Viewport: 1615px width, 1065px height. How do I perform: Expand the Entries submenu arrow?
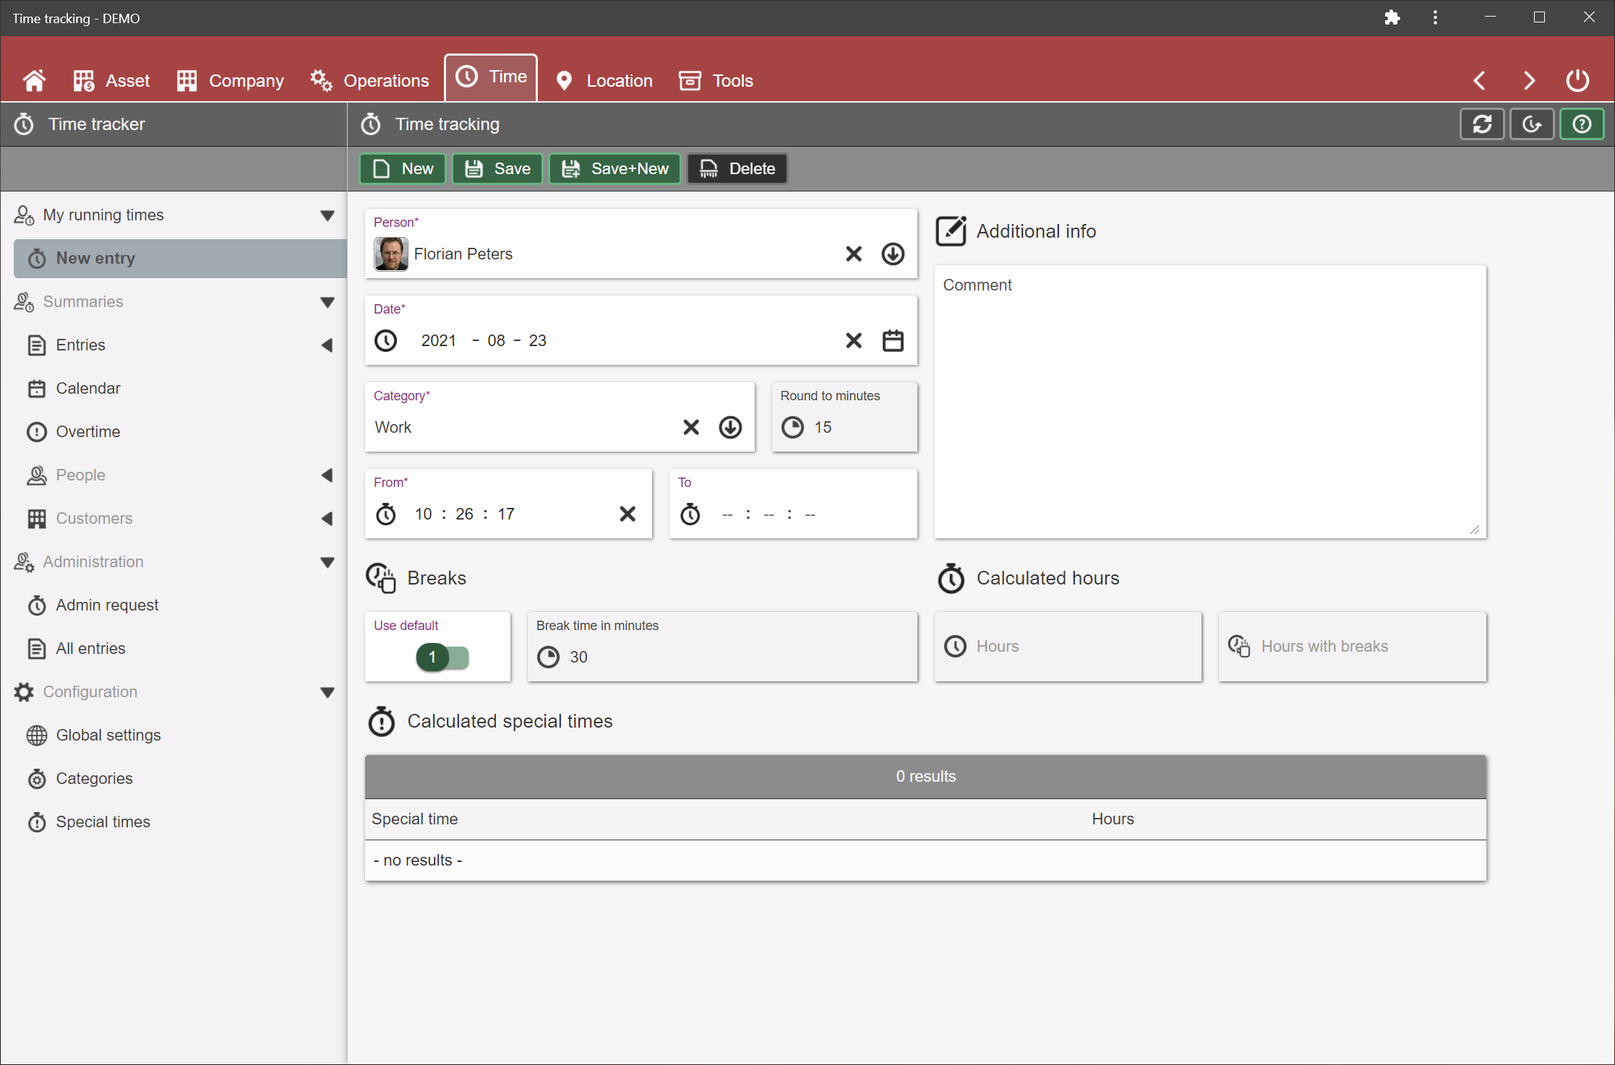(x=327, y=345)
